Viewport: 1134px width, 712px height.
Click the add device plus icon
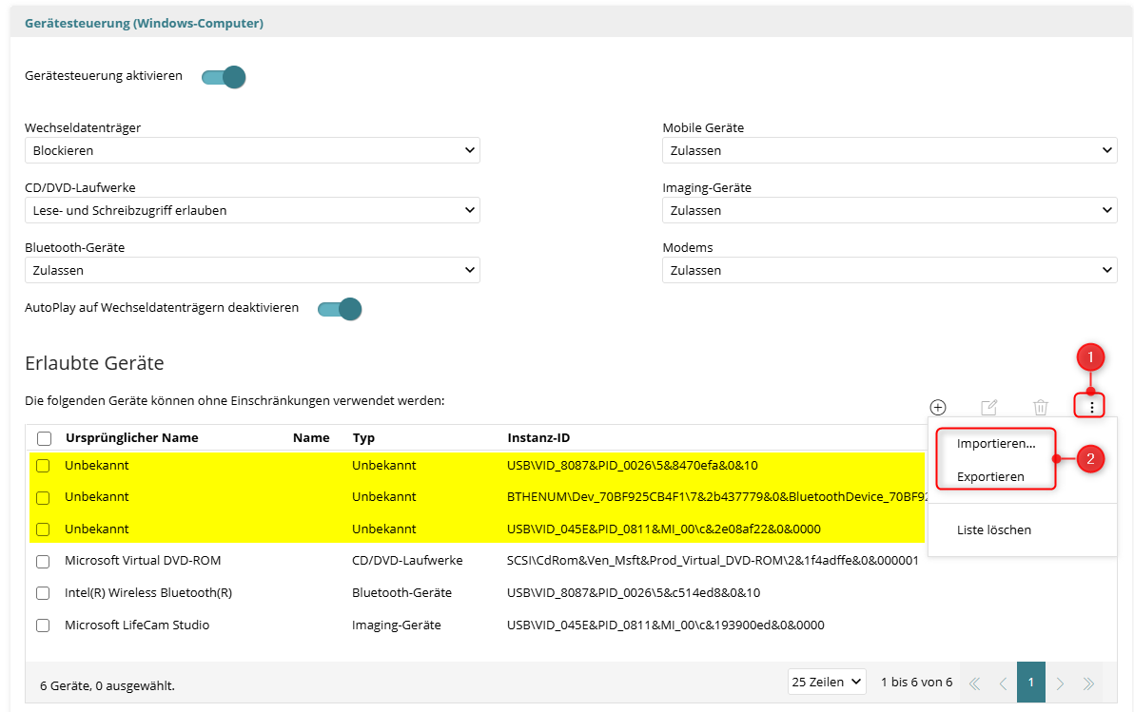coord(937,407)
